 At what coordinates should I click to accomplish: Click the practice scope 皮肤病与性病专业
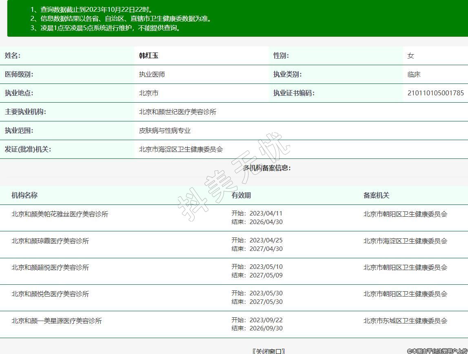(165, 130)
